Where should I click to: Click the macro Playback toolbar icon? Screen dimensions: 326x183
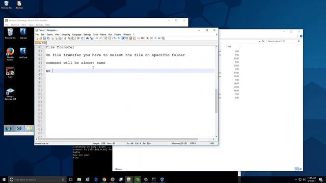point(155,38)
